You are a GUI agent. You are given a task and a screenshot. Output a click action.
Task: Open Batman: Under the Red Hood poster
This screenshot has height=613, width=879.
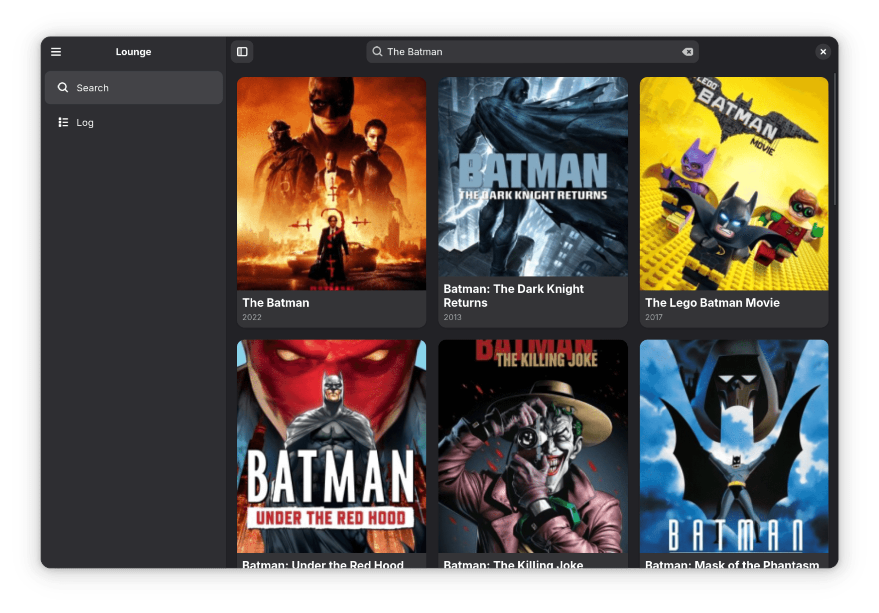pyautogui.click(x=331, y=446)
